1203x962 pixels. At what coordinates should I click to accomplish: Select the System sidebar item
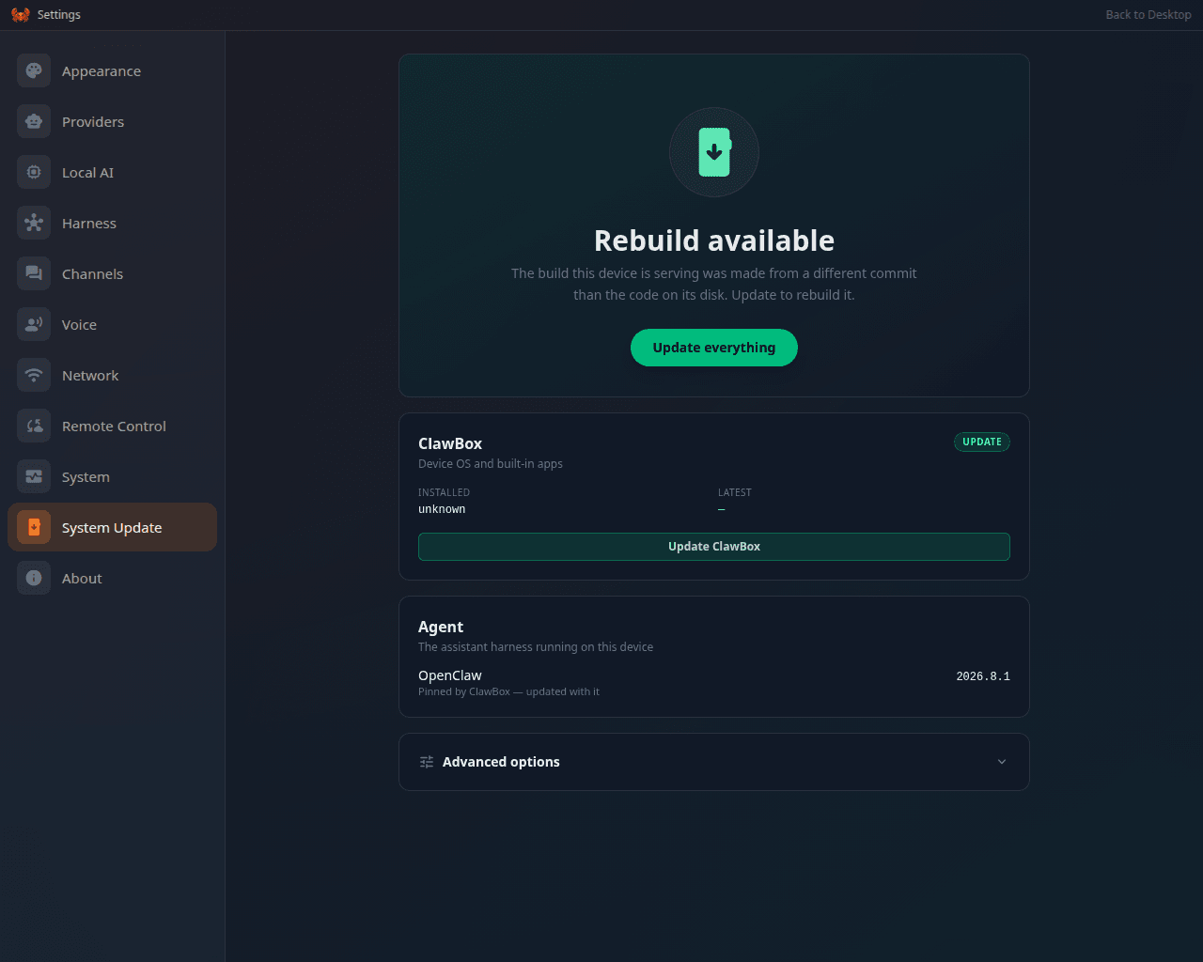112,476
